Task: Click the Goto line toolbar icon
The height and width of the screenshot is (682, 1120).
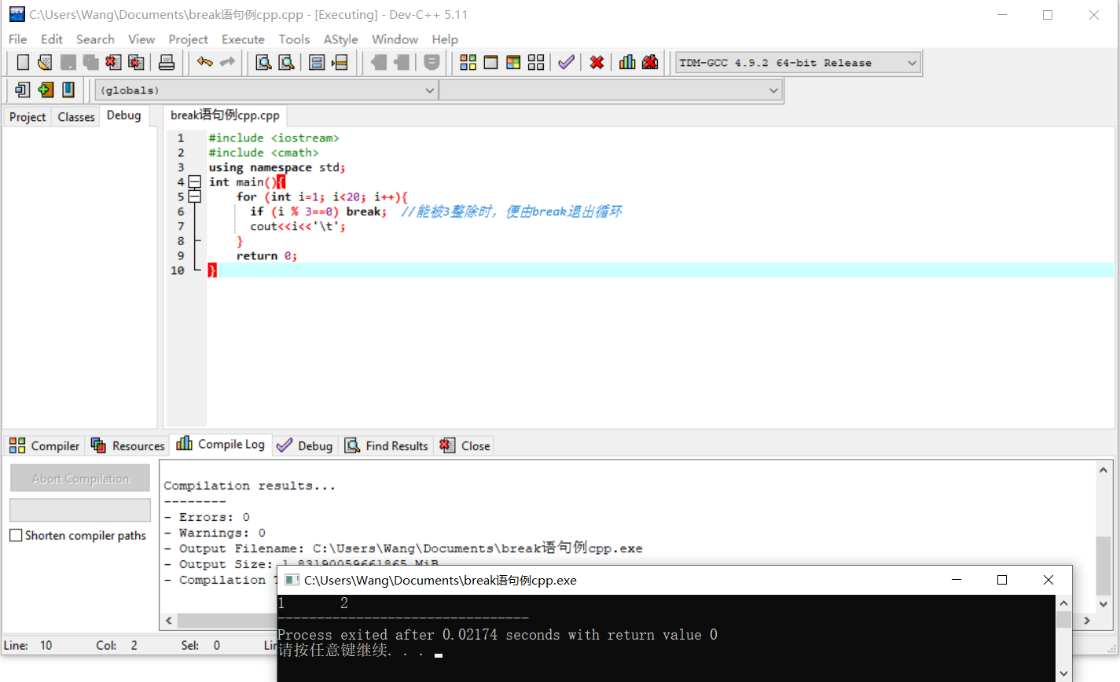Action: point(340,62)
